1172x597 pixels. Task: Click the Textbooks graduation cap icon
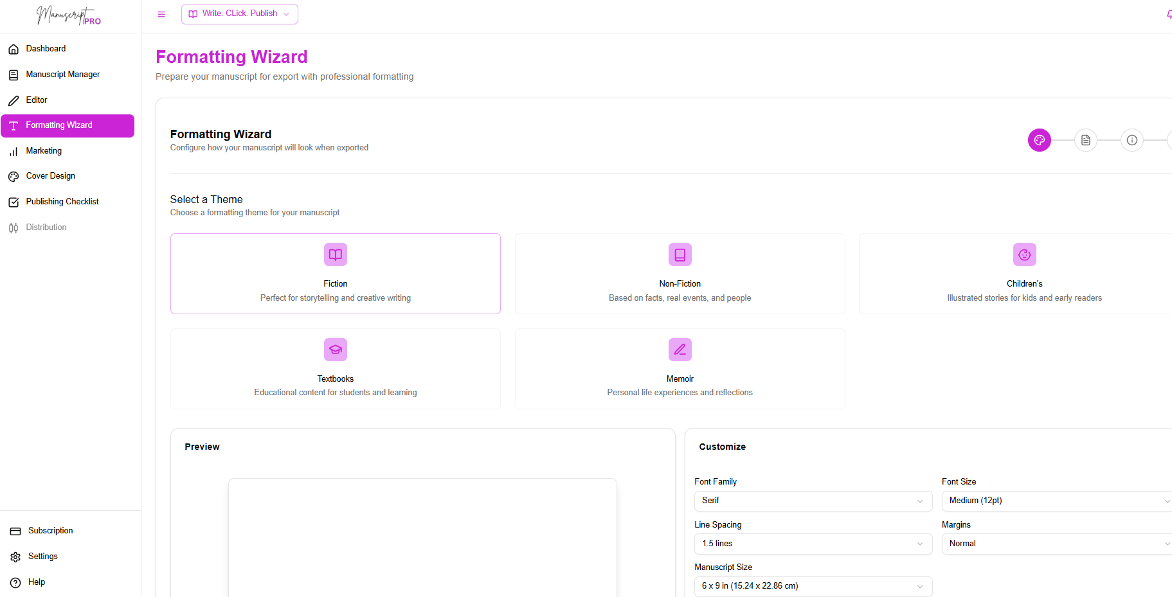click(335, 350)
